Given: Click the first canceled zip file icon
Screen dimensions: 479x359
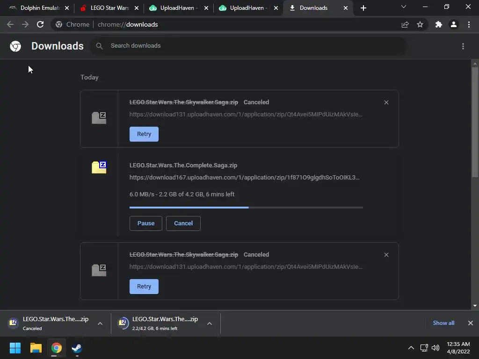Looking at the screenshot, I should pos(99,118).
